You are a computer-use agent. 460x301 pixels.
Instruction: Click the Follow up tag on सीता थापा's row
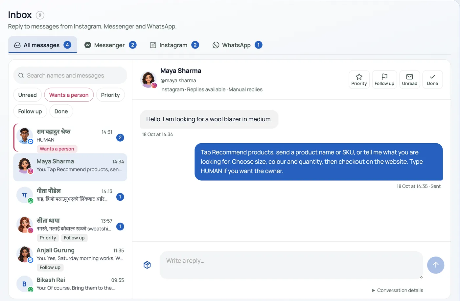pos(74,238)
